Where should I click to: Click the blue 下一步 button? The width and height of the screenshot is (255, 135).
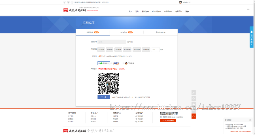tap(104, 97)
